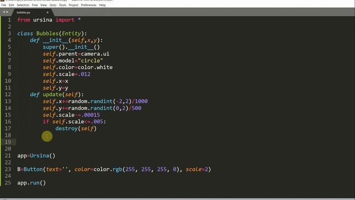Open the Selection menu
Screen dimensions: 355x200
[x=23, y=5]
